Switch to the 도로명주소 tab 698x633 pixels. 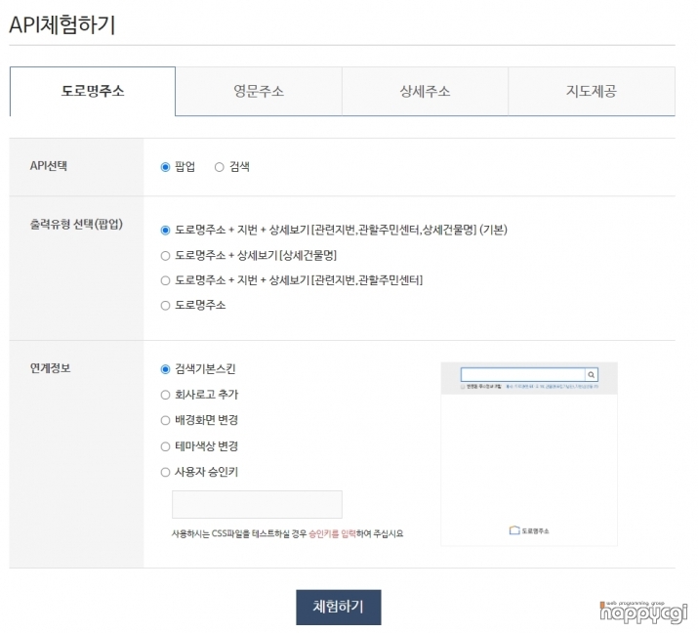point(93,91)
